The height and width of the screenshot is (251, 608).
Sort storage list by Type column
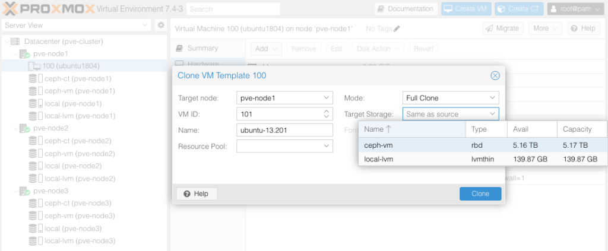[487, 129]
